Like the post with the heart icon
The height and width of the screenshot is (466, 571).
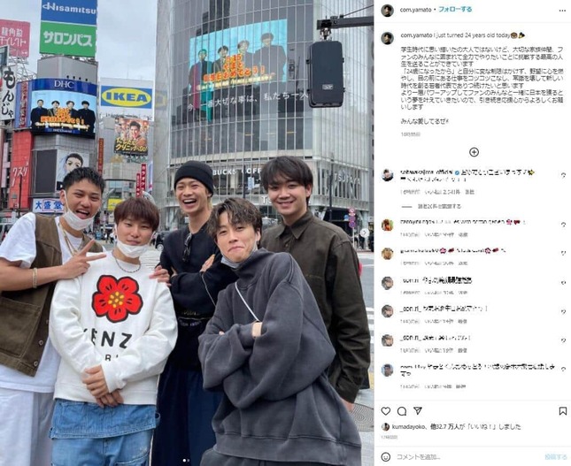coord(386,411)
